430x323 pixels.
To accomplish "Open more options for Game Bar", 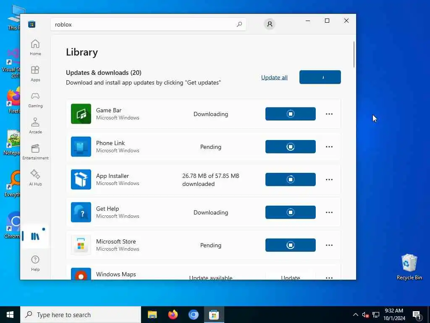I will (x=329, y=114).
